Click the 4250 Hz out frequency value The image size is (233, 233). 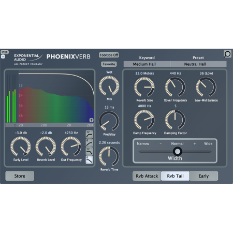71,133
